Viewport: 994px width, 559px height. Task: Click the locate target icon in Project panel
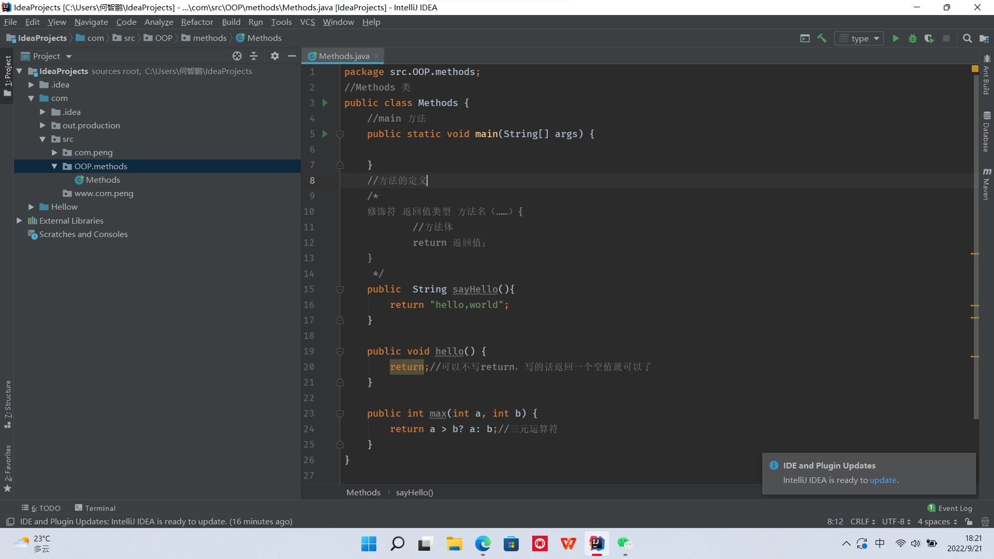pyautogui.click(x=237, y=56)
